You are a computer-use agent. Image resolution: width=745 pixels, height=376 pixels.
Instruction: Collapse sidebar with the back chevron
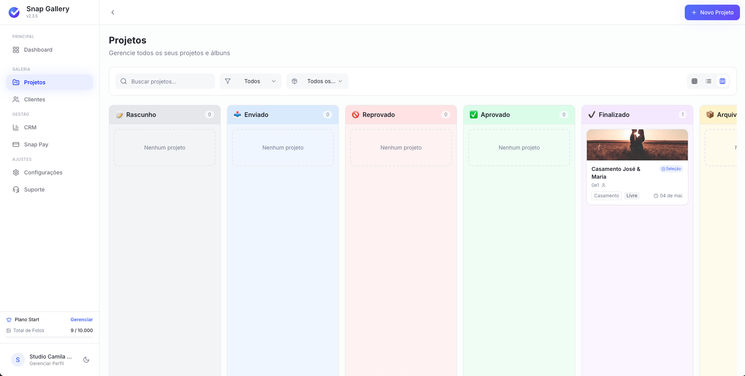coord(113,12)
